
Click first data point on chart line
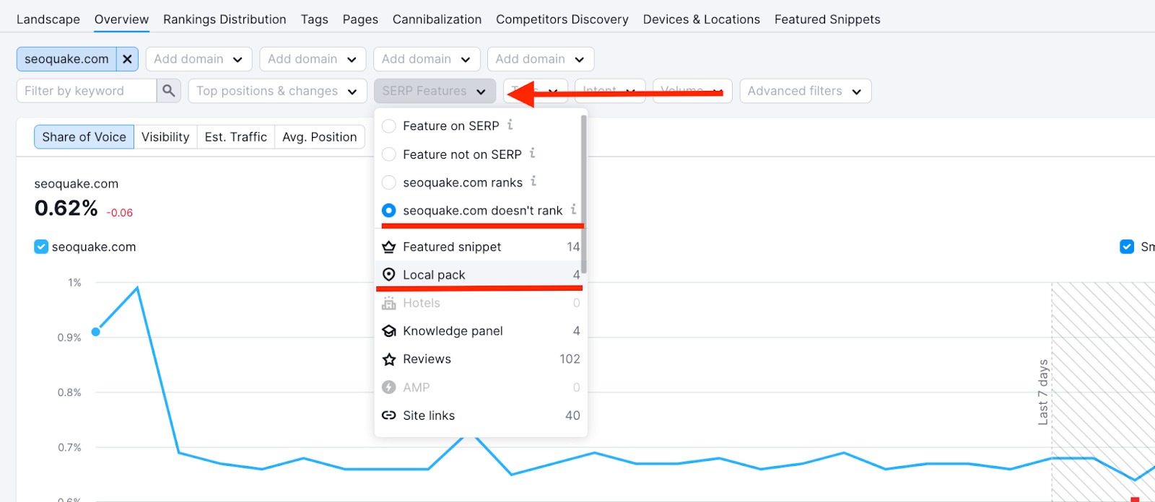click(96, 332)
